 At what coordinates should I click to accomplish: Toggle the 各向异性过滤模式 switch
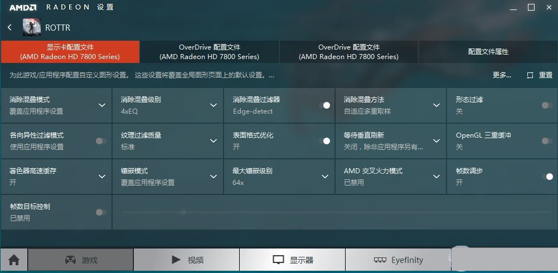[x=101, y=141]
